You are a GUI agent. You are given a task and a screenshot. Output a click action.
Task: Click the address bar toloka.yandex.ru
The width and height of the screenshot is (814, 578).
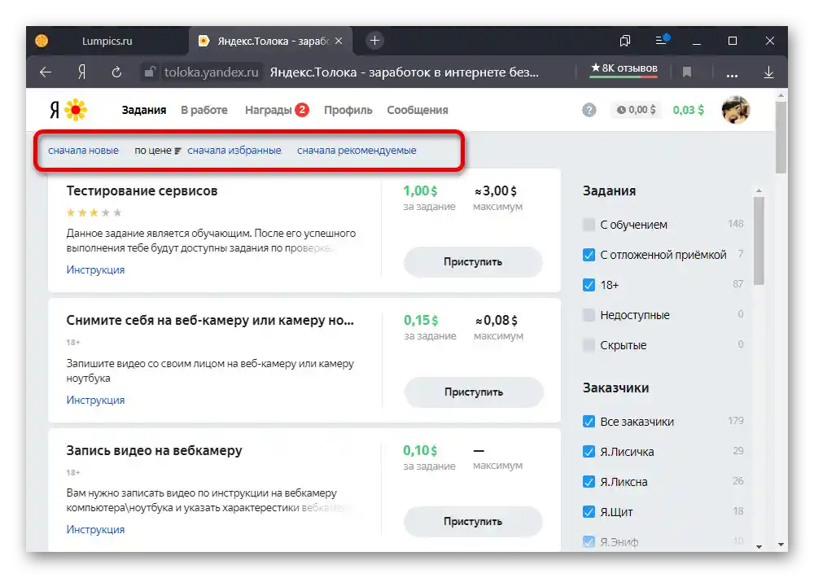[x=212, y=72]
